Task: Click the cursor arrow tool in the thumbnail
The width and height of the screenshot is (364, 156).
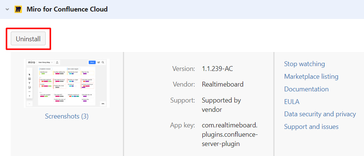Action: click(29, 74)
